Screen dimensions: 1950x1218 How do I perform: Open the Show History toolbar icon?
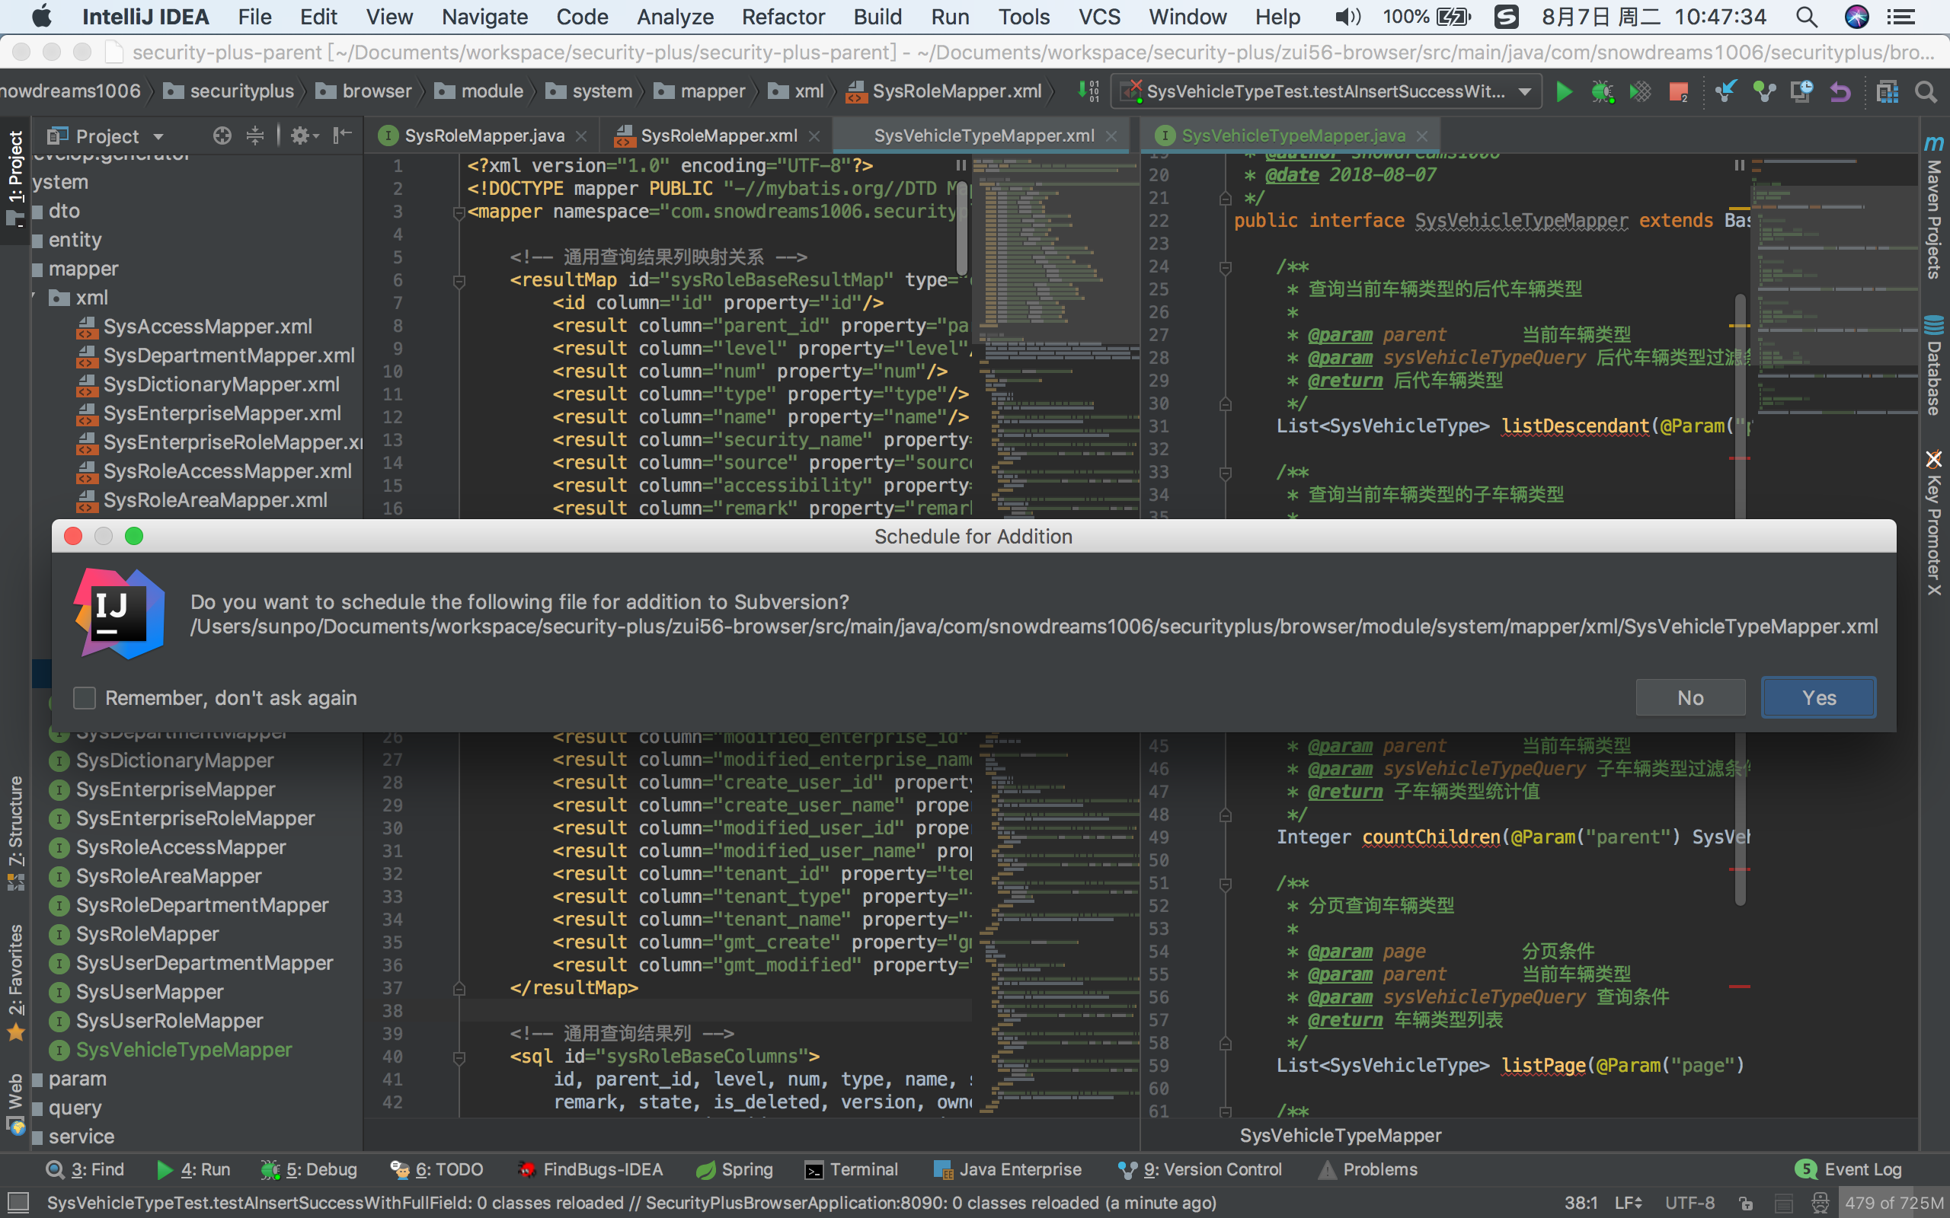(1801, 92)
